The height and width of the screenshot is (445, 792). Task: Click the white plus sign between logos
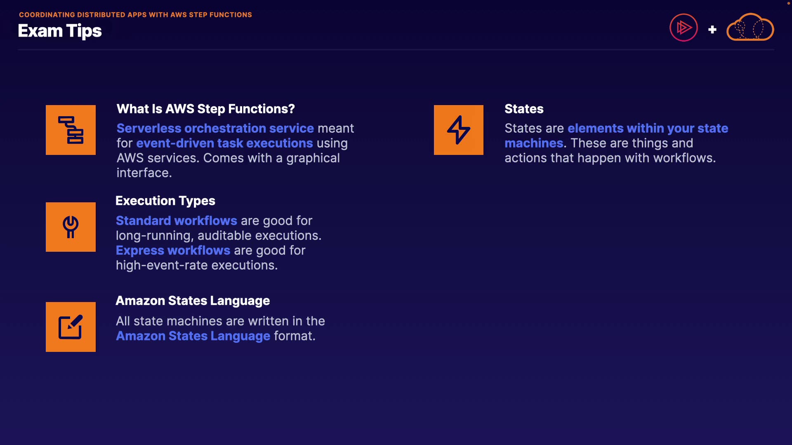click(x=712, y=30)
